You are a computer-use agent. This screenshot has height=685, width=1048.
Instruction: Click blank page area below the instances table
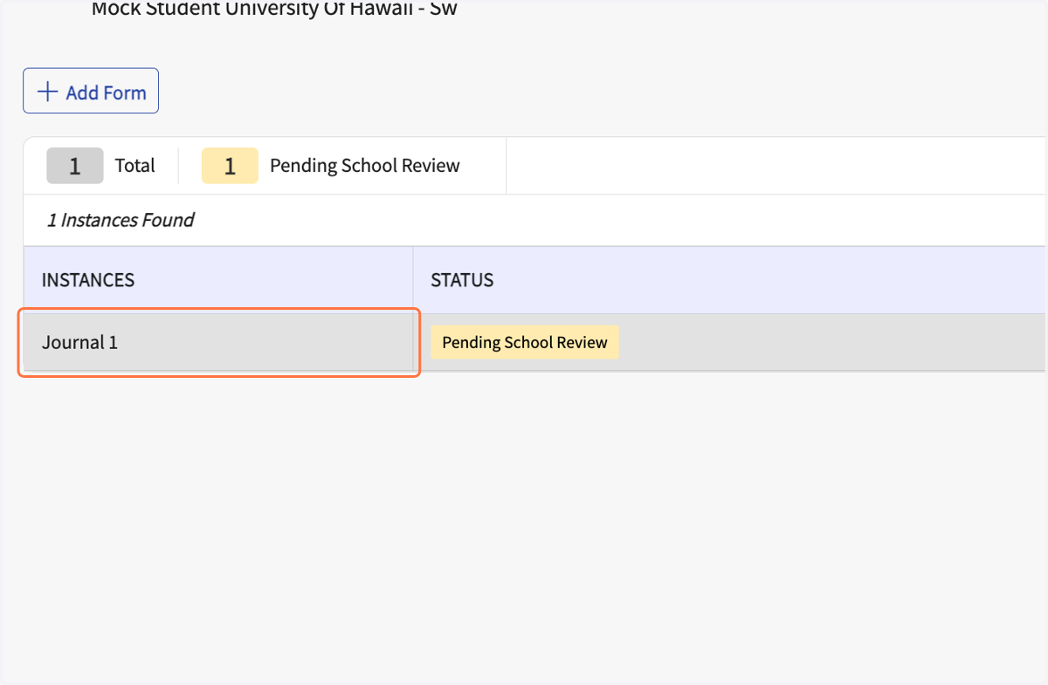click(524, 524)
